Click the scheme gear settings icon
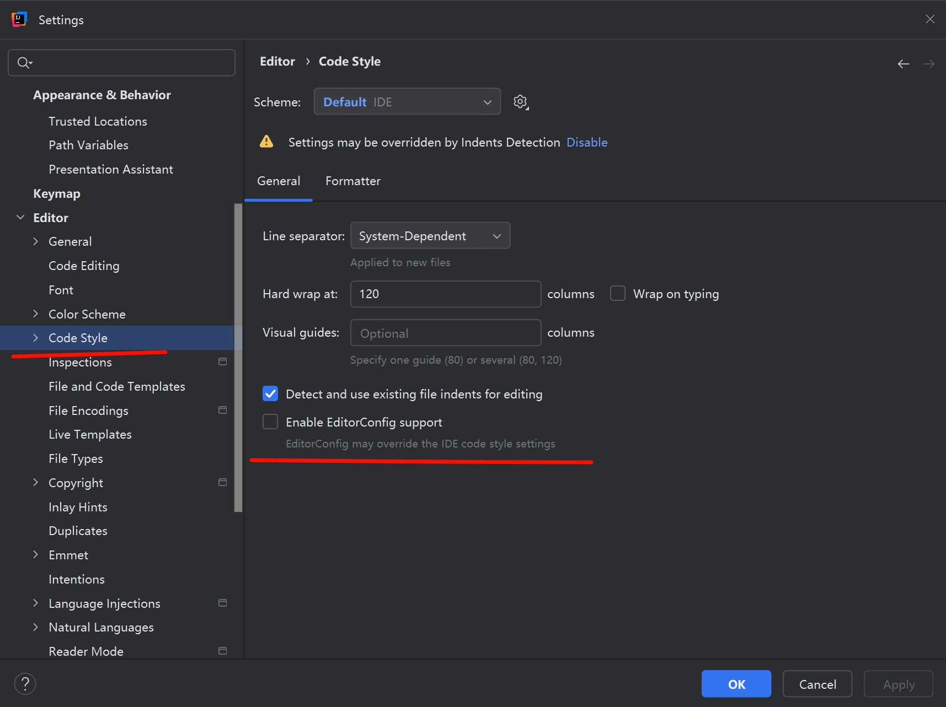 click(520, 102)
